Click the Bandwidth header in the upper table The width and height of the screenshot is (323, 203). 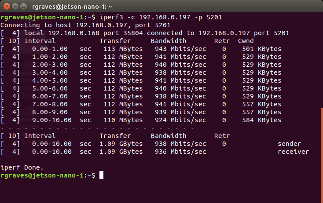click(x=169, y=41)
